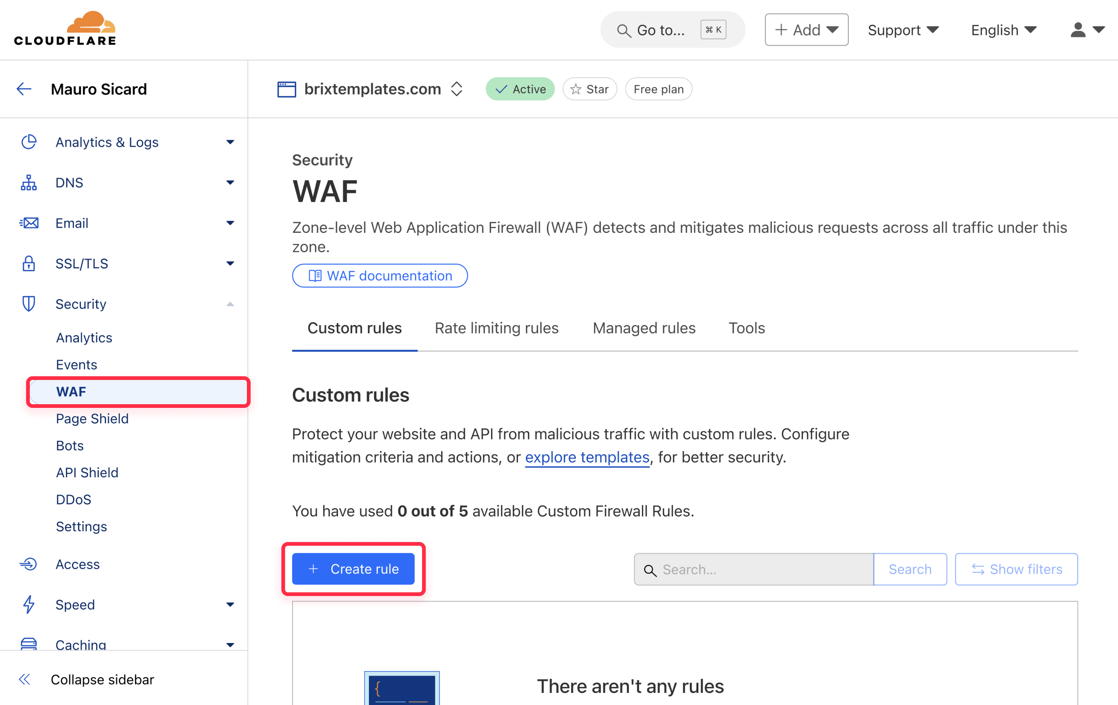Viewport: 1118px width, 705px height.
Task: Expand the Speed section arrow
Action: pos(230,604)
